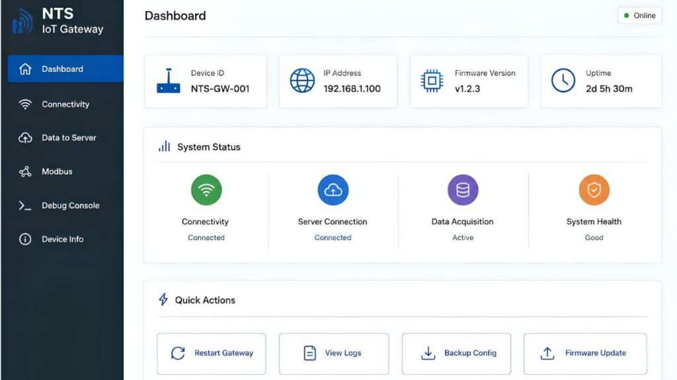The image size is (677, 380).
Task: Click the clock icon on Uptime card
Action: (x=563, y=80)
